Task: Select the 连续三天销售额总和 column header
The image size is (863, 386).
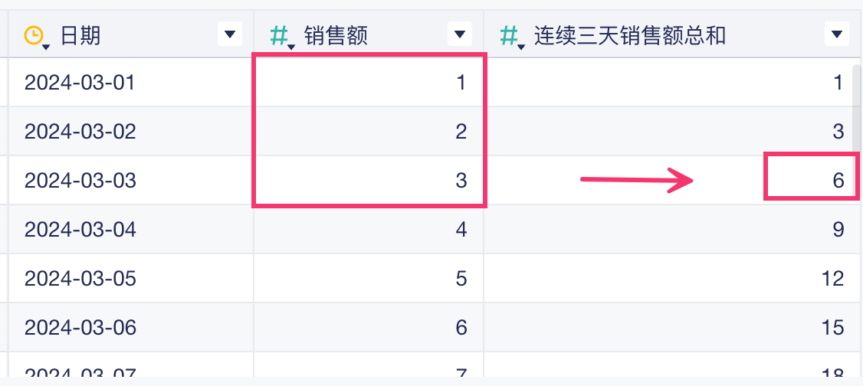Action: 629,34
